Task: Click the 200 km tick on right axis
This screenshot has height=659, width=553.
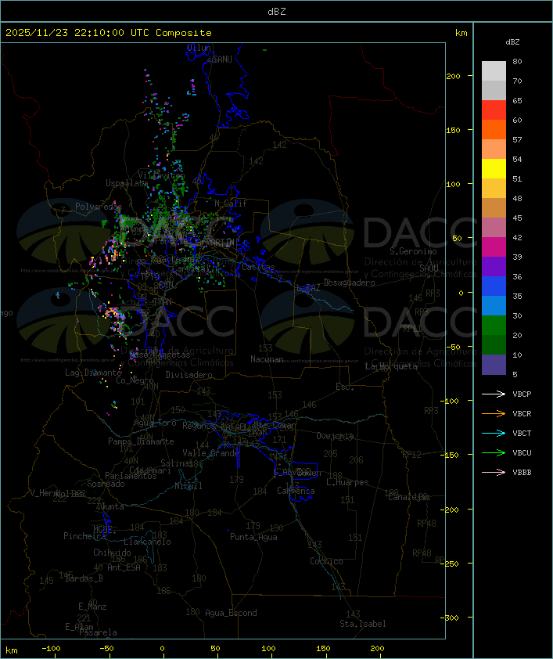Action: click(x=453, y=76)
